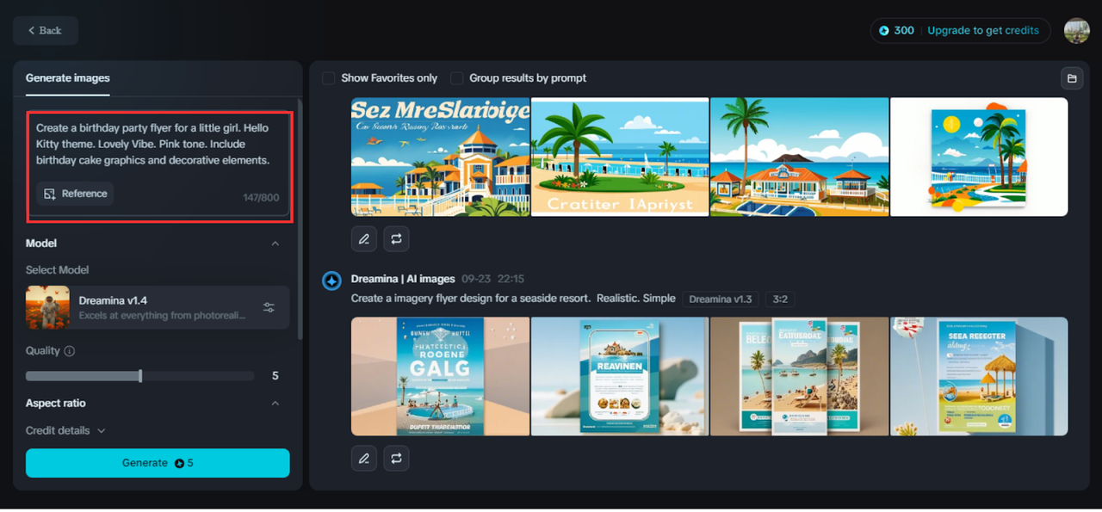Open the folder icon at top right
Viewport: 1102px width, 512px height.
1072,78
